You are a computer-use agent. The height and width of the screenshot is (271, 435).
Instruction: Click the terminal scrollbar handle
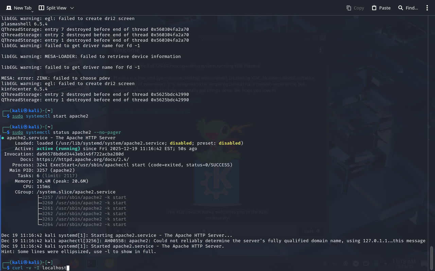[x=432, y=257]
